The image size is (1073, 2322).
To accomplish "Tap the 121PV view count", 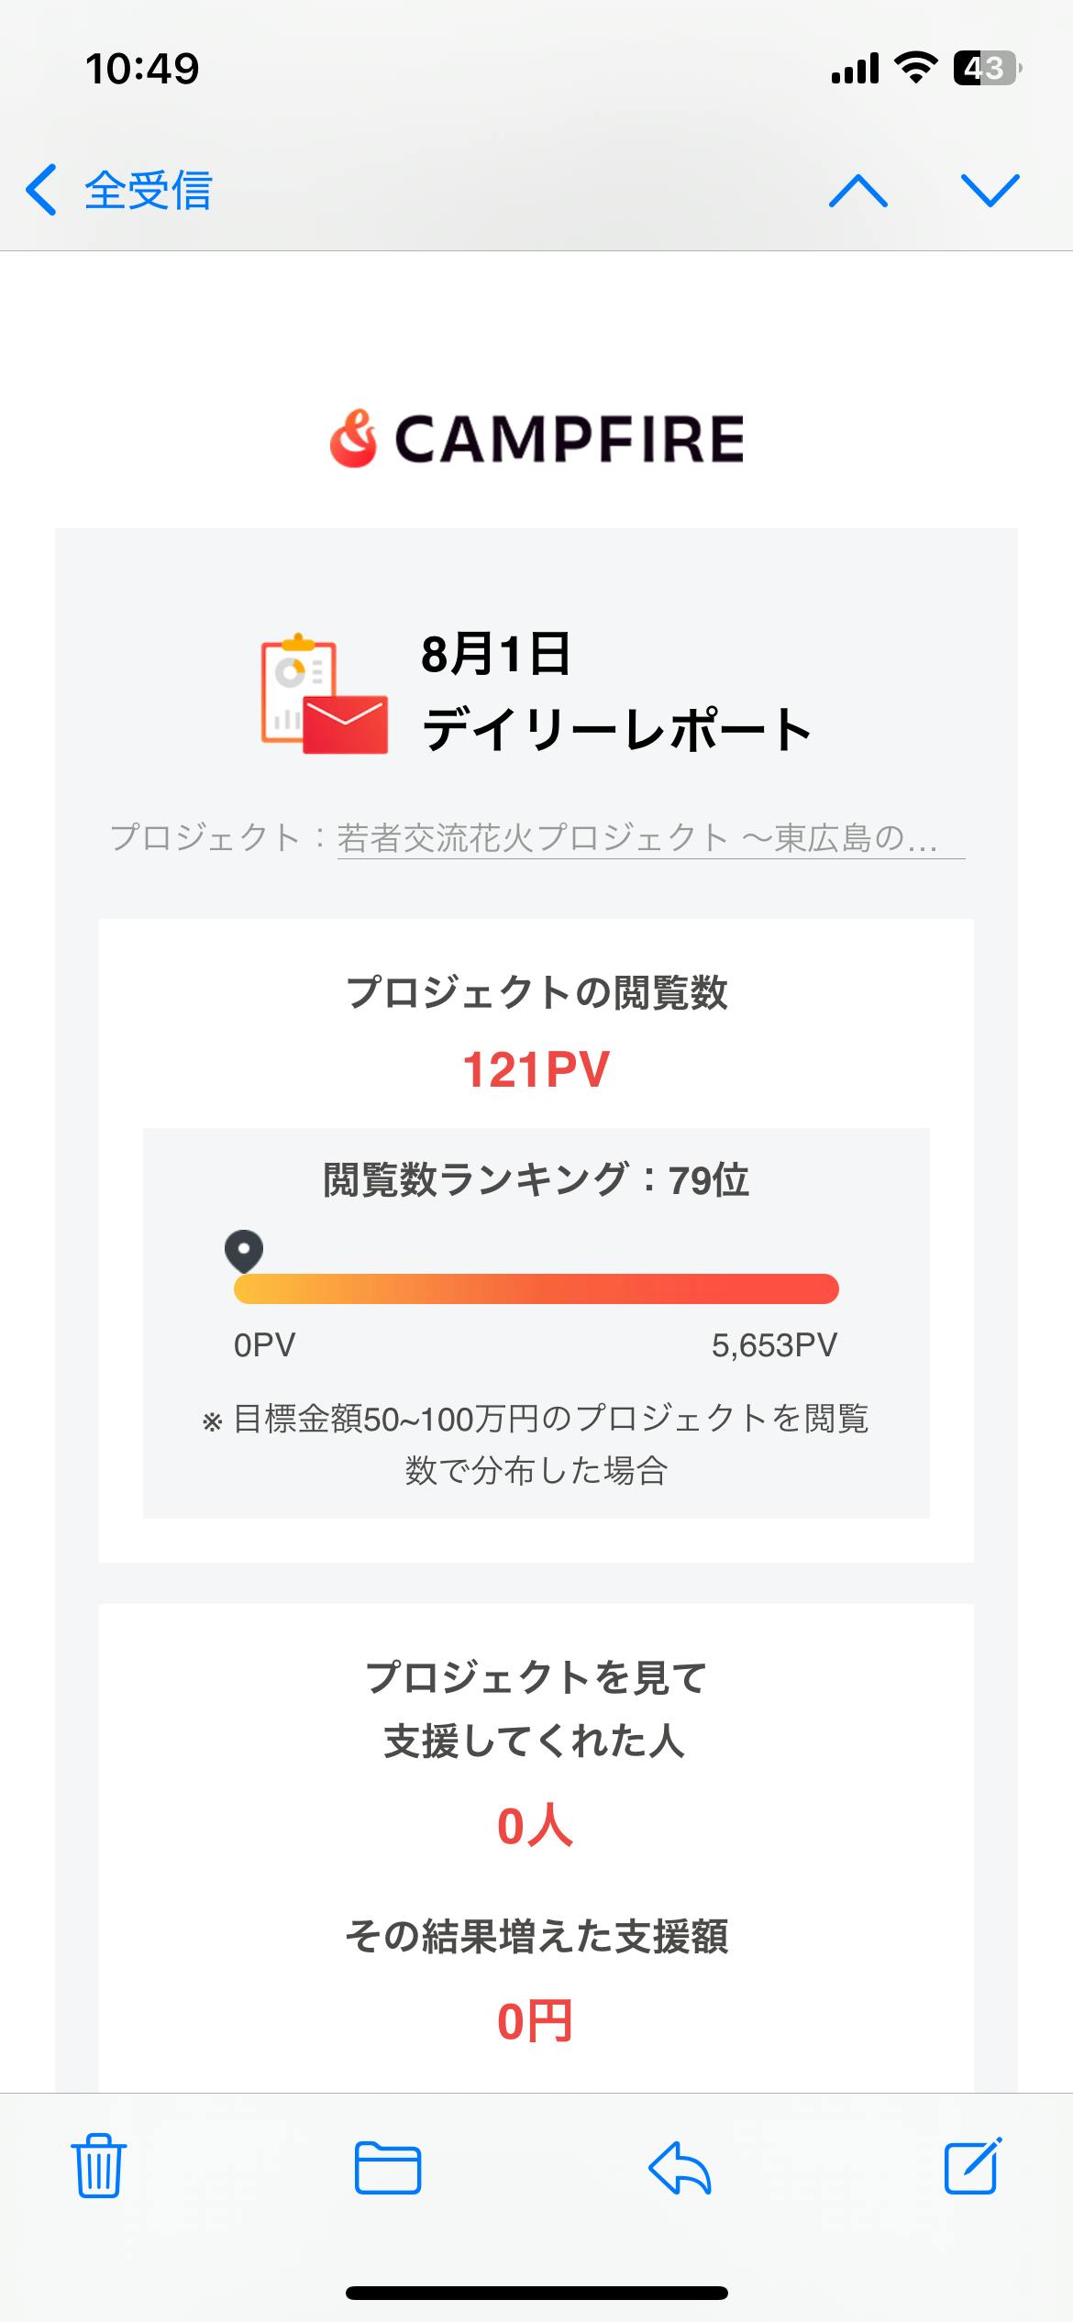I will (x=536, y=1070).
